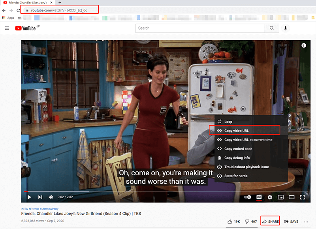Open the player settings gear menu

[270, 197]
